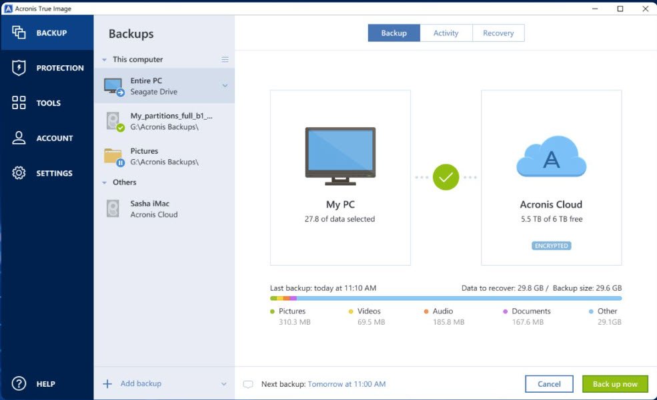Image resolution: width=657 pixels, height=400 pixels.
Task: Switch to the Recovery tab
Action: pos(498,33)
